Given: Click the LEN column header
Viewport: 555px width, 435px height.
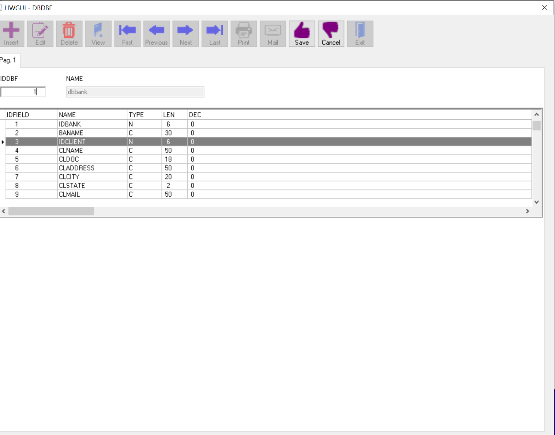Looking at the screenshot, I should 175,115.
